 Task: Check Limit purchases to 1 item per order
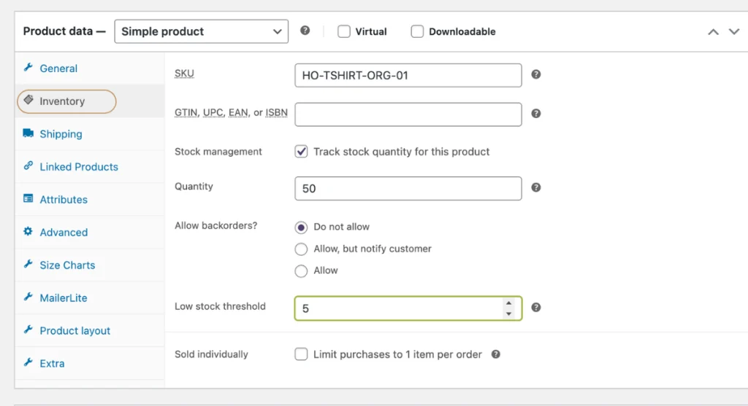[x=301, y=354]
